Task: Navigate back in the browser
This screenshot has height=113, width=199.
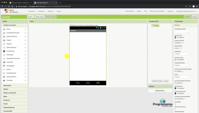Action: click(x=2, y=6)
